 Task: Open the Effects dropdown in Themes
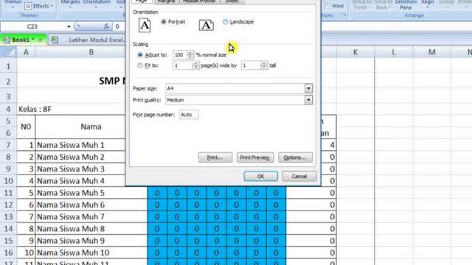pyautogui.click(x=39, y=6)
